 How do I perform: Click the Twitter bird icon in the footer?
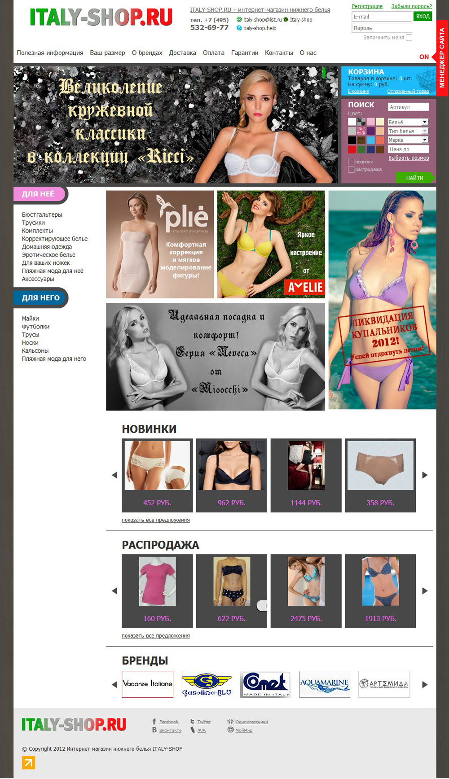click(192, 722)
